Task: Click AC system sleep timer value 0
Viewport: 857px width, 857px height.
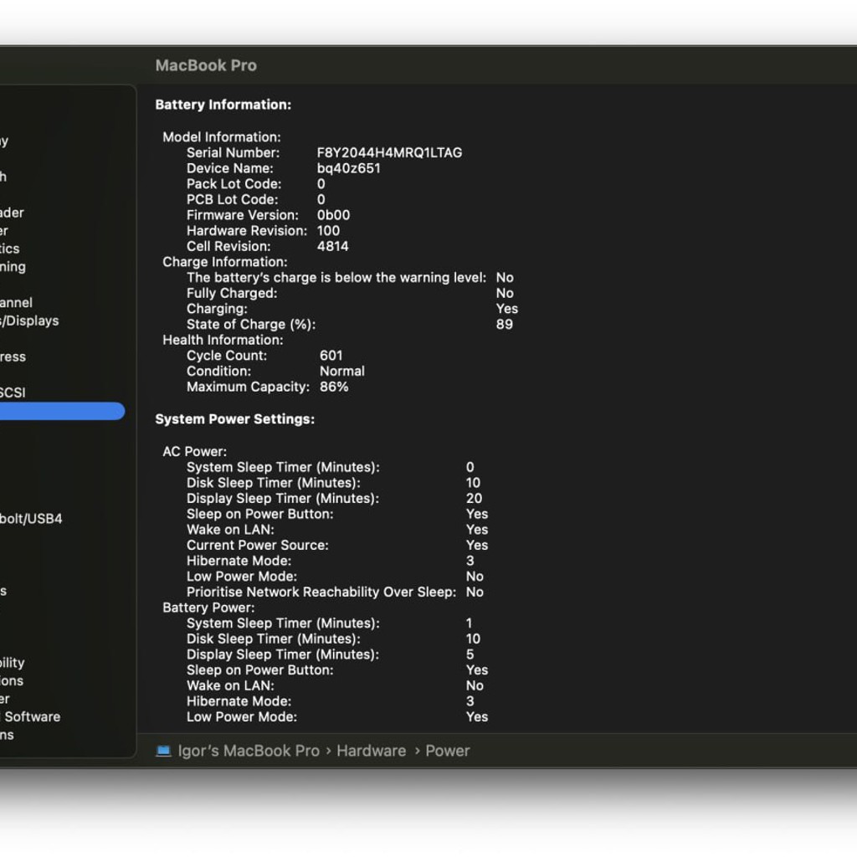Action: [470, 467]
